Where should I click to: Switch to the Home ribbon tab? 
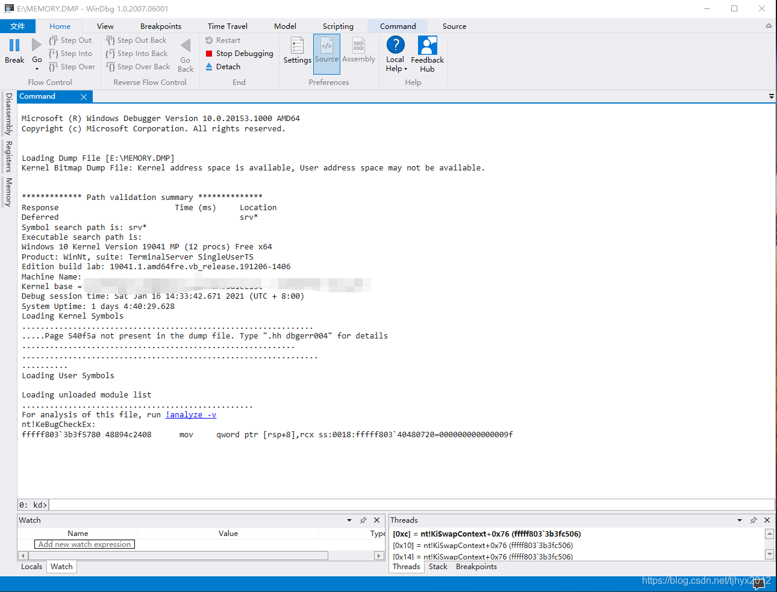(x=60, y=26)
